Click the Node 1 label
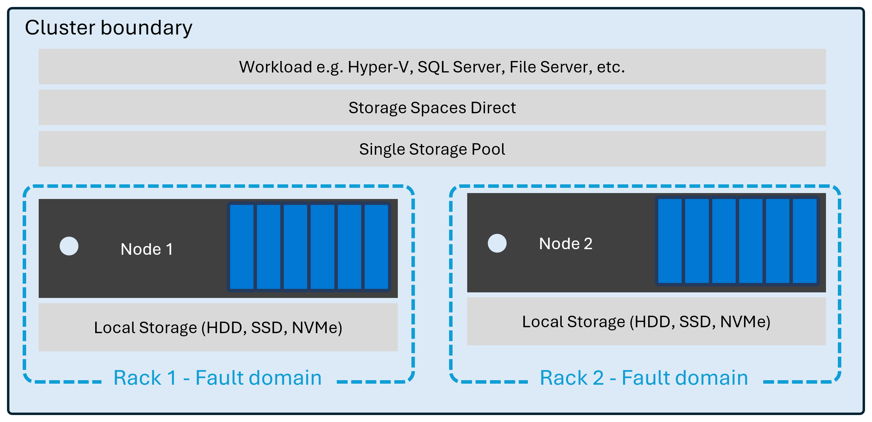Image resolution: width=872 pixels, height=422 pixels. [146, 249]
